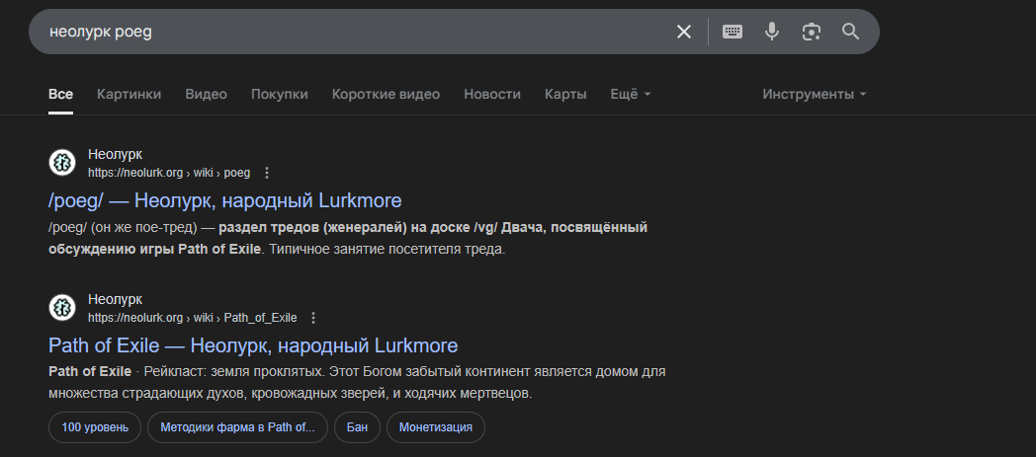
Task: Submit the search with the magnifier icon
Action: (850, 32)
